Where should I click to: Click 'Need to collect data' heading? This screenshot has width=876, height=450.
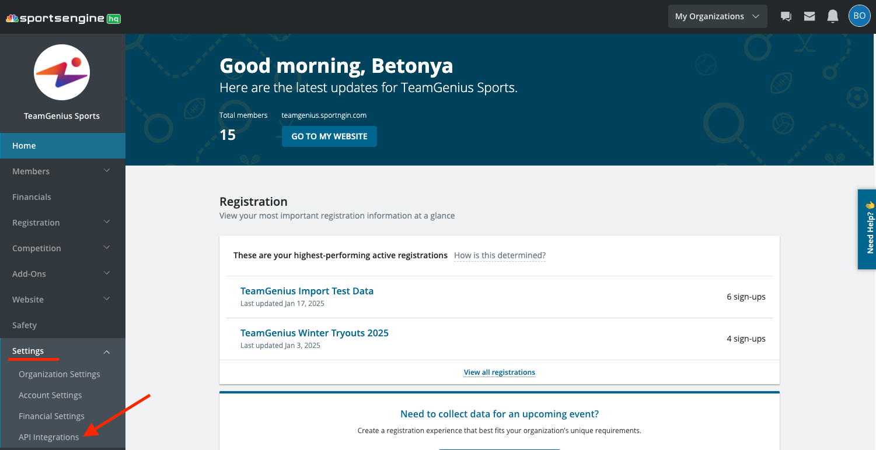(x=500, y=414)
